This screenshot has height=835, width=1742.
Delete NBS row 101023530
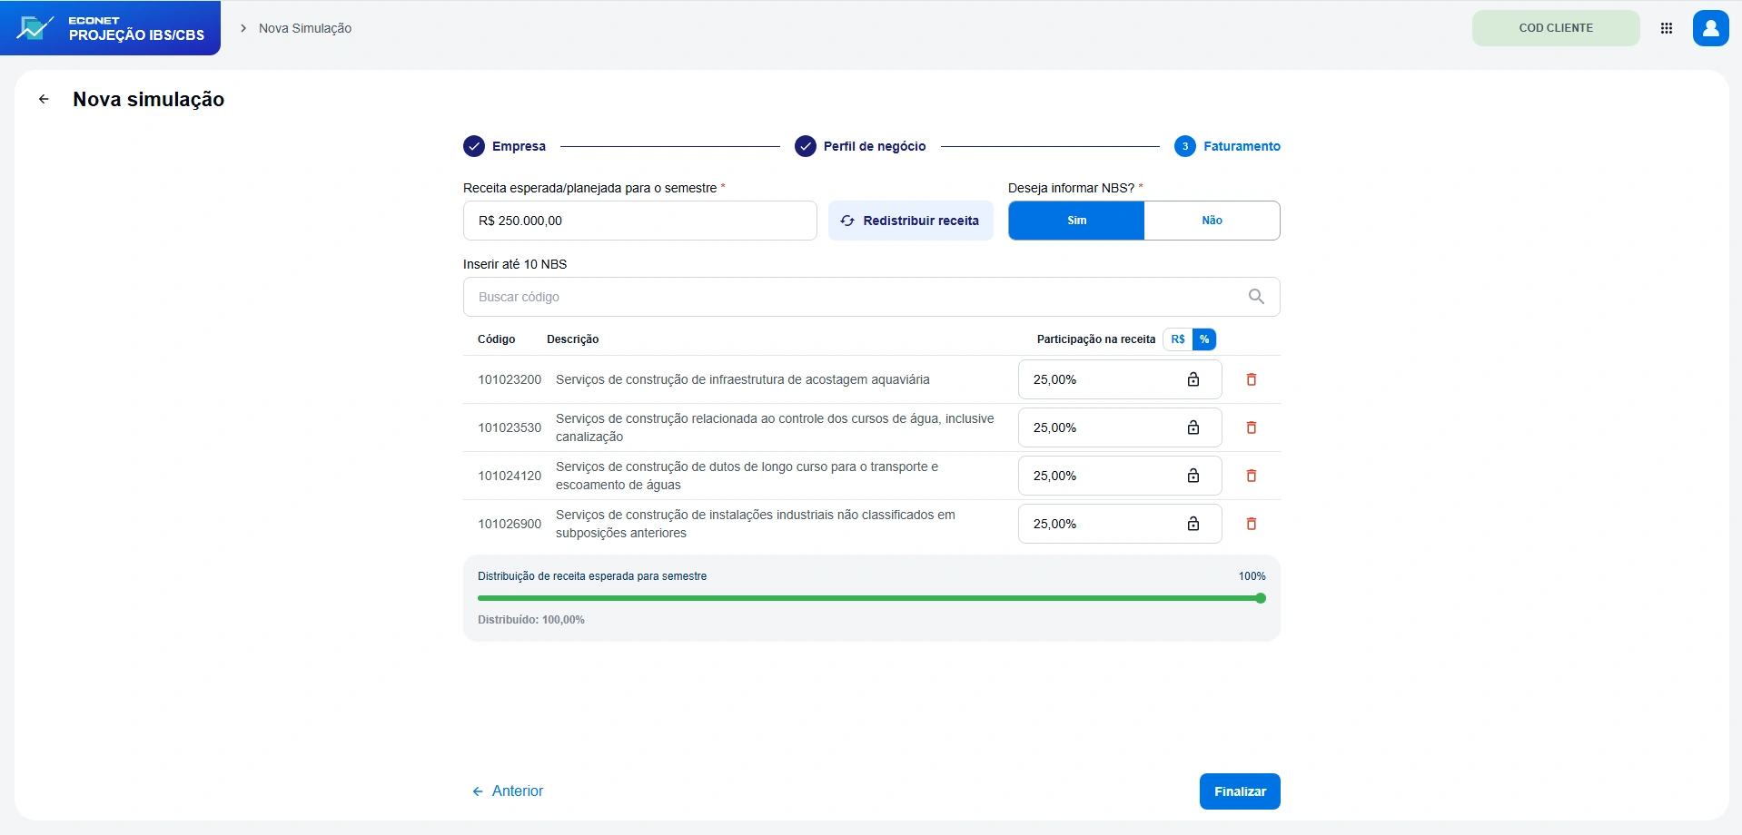pos(1252,427)
